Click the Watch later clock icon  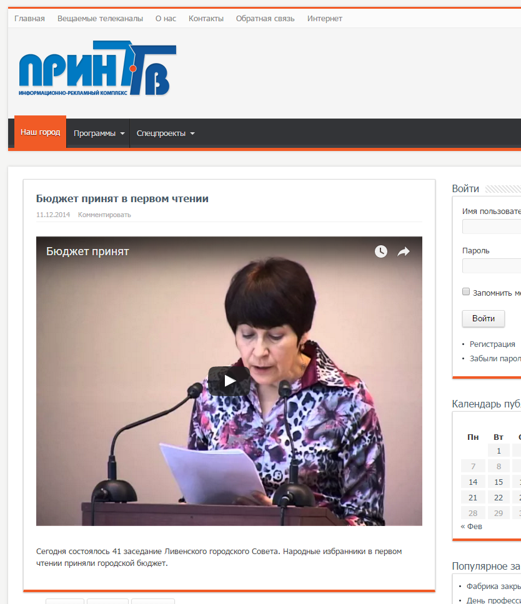click(x=381, y=251)
